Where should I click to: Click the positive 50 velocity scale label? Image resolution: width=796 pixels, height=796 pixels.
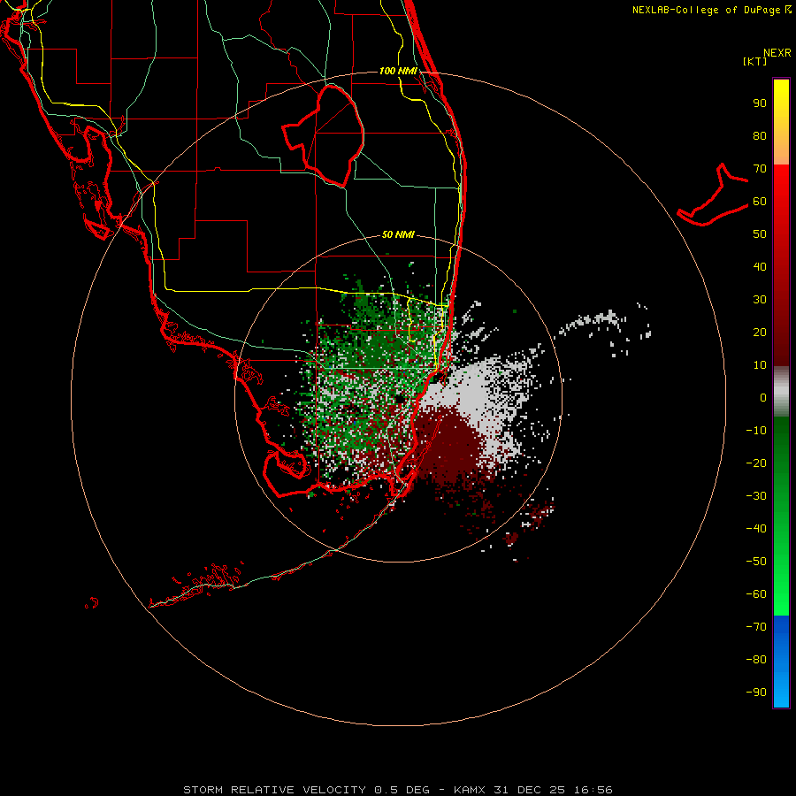[x=760, y=234]
